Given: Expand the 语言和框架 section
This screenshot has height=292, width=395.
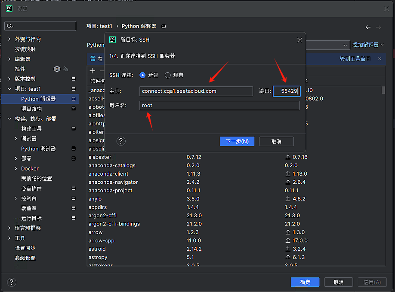Looking at the screenshot, I should (9, 228).
